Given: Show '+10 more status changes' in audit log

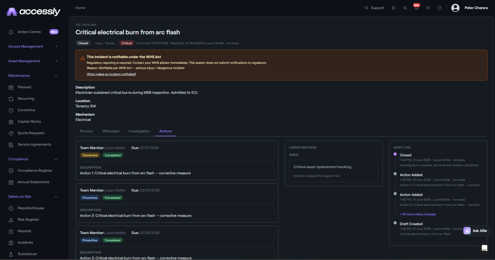Looking at the screenshot, I should pos(418,214).
